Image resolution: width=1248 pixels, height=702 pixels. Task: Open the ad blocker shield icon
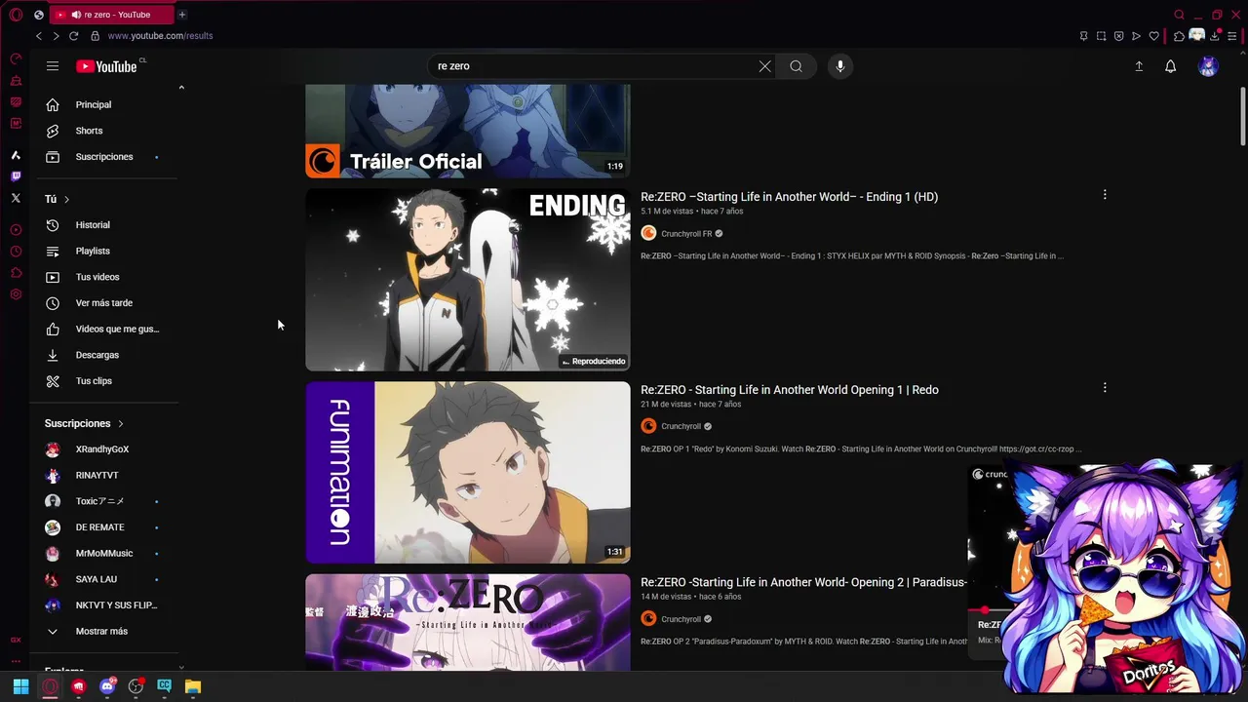coord(1119,36)
